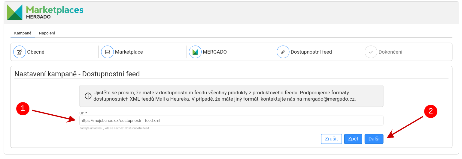Go back with the Zpět button

pos(353,139)
